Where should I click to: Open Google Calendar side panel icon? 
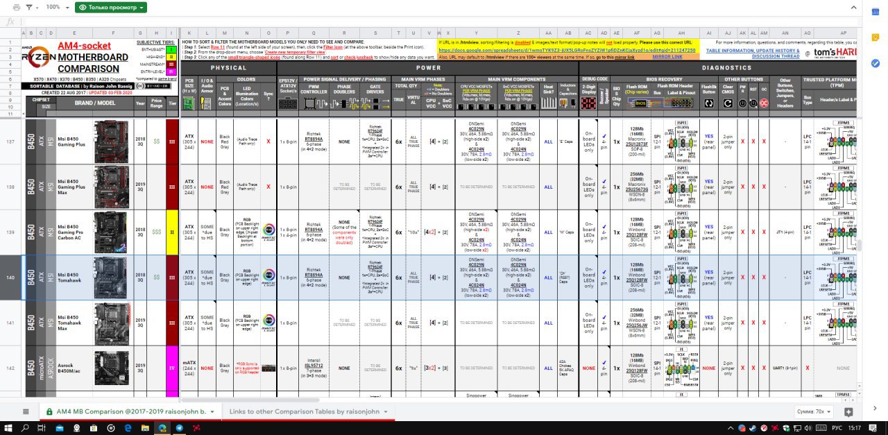click(x=876, y=10)
